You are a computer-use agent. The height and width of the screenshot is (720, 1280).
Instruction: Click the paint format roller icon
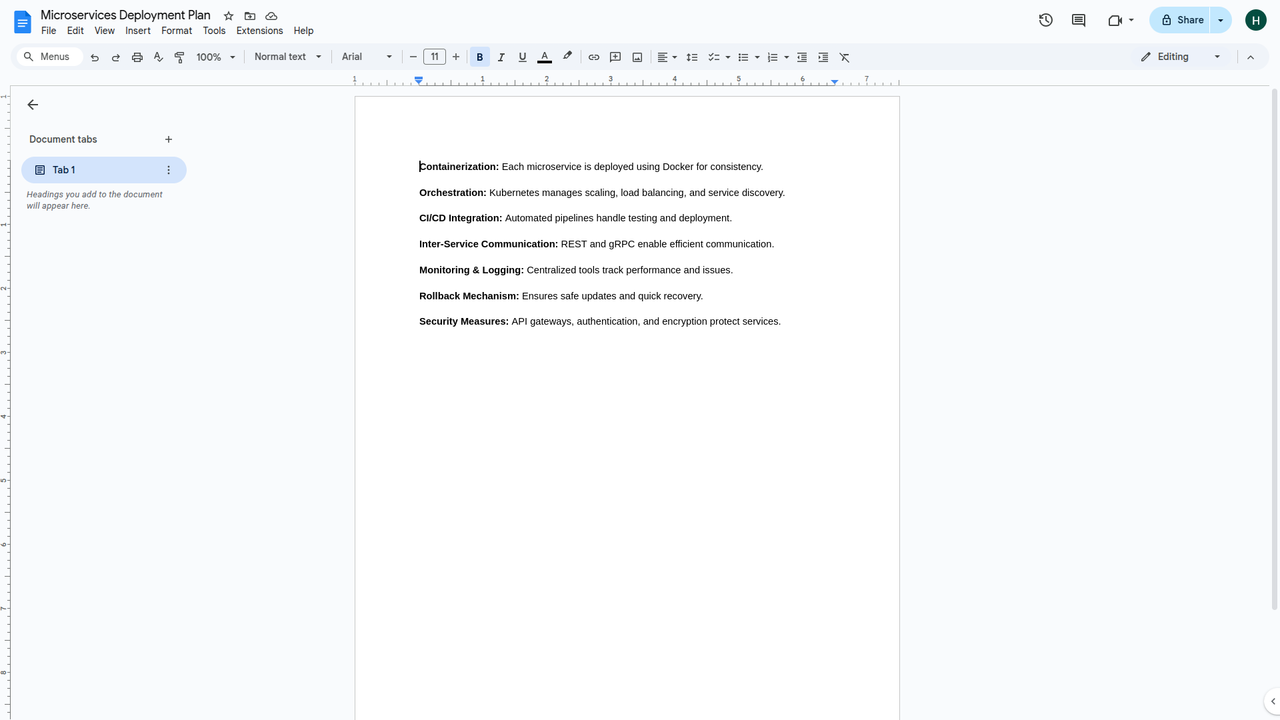(x=179, y=57)
